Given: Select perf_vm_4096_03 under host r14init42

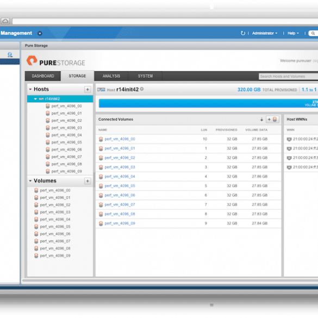Looking at the screenshot, I should [x=66, y=128].
